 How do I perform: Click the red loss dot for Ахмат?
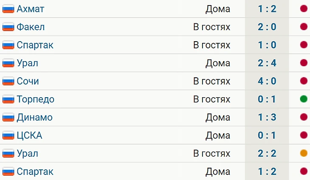303,9
